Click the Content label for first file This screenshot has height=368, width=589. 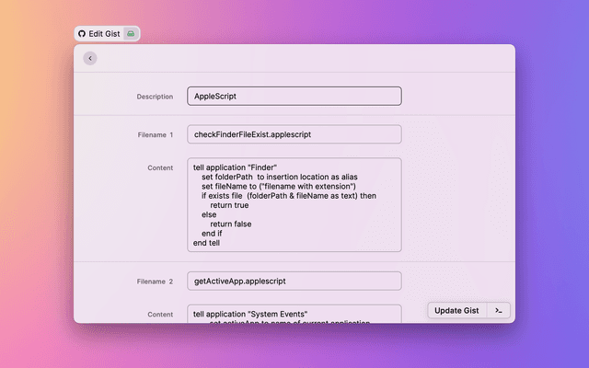pos(160,167)
